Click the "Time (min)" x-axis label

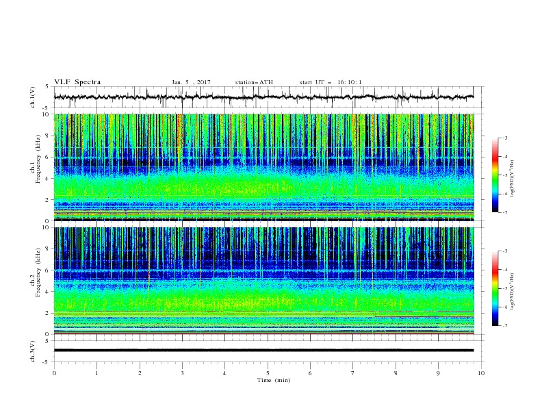coord(274,380)
